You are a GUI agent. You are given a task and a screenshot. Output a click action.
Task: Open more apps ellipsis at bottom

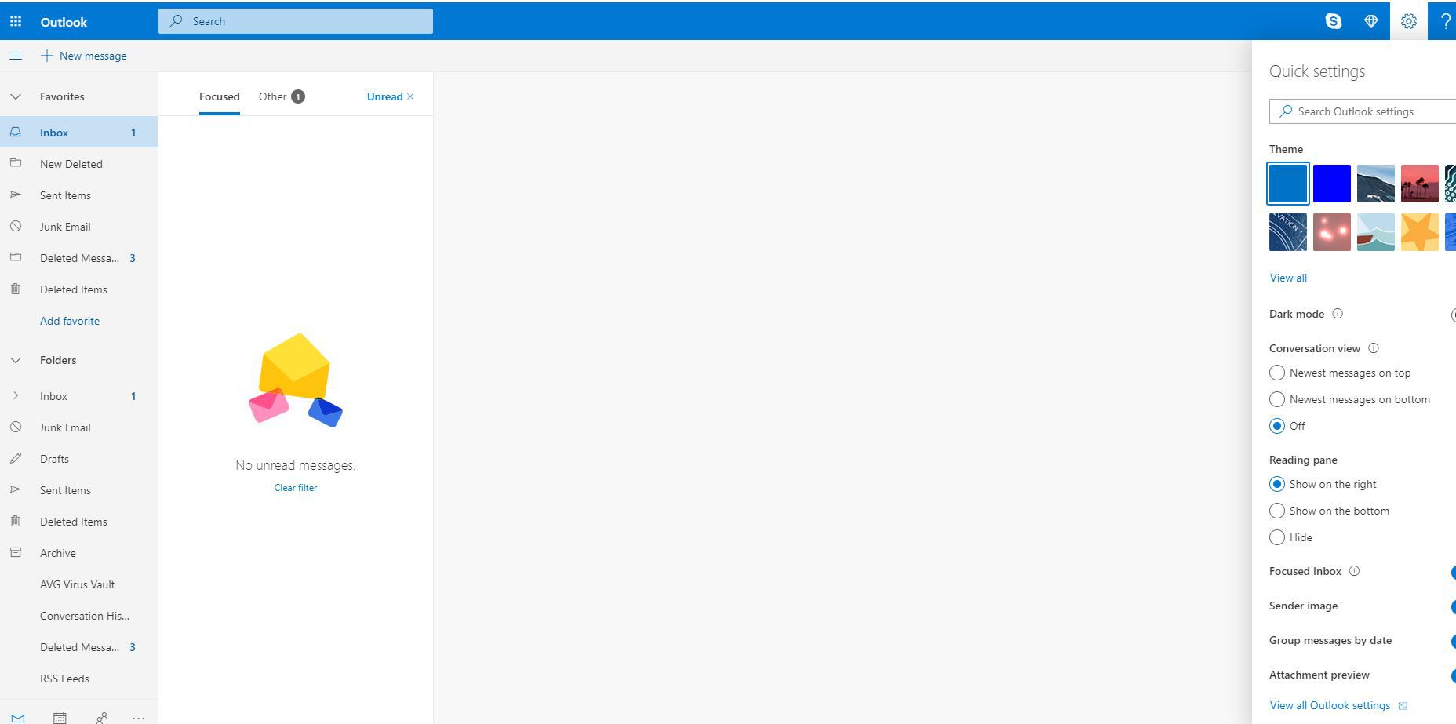click(138, 717)
